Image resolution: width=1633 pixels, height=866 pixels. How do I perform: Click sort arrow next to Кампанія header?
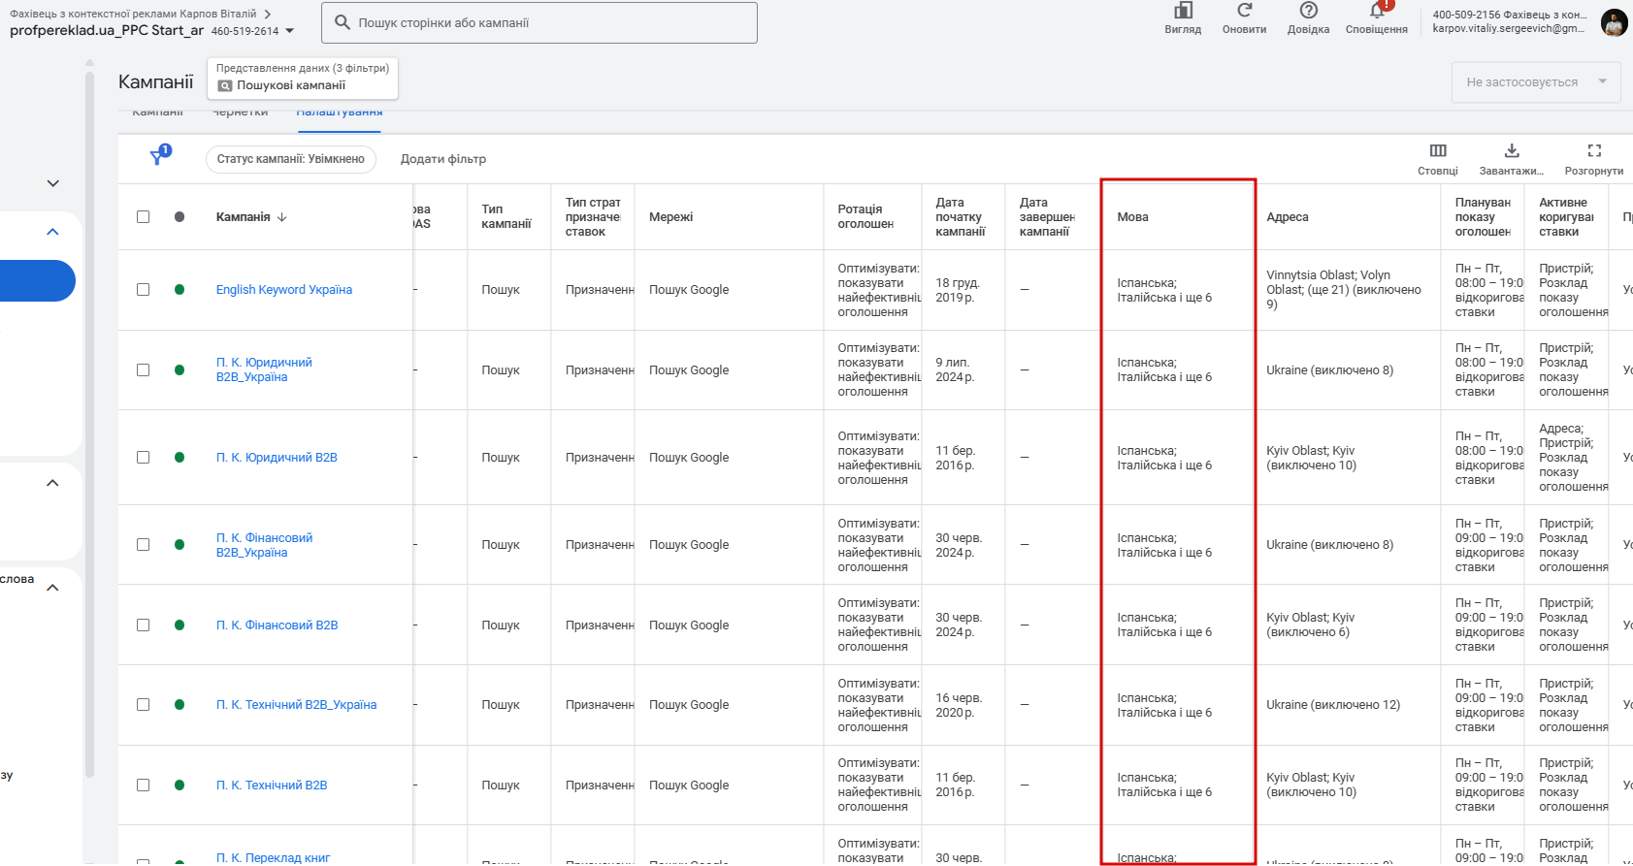282,217
